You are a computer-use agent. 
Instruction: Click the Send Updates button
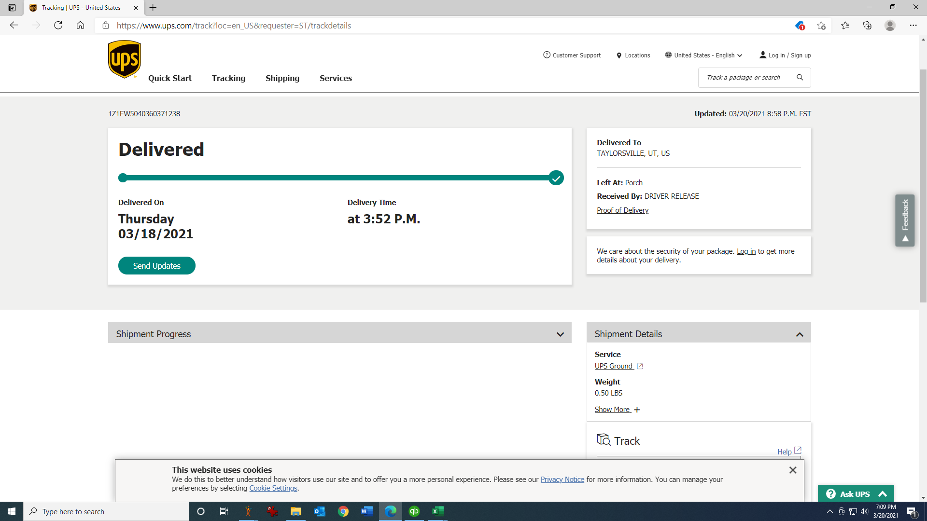(156, 266)
